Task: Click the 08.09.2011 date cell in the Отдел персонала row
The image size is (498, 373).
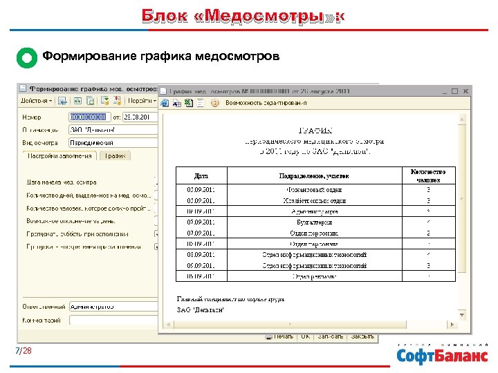Action: pos(201,244)
